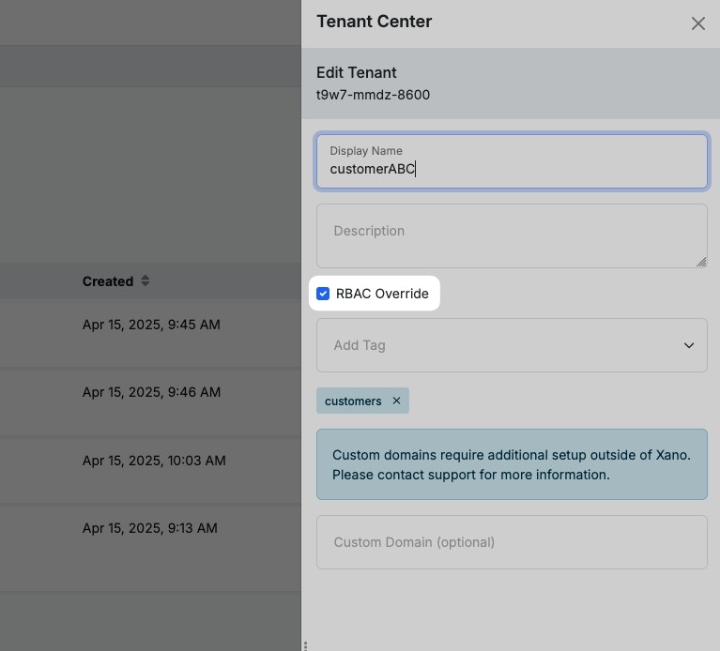
Task: Uncheck the RBAC Override checkbox
Action: pyautogui.click(x=323, y=294)
